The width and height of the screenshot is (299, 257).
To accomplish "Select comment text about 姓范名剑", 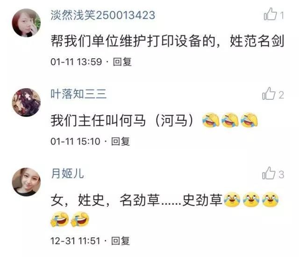I will (167, 41).
